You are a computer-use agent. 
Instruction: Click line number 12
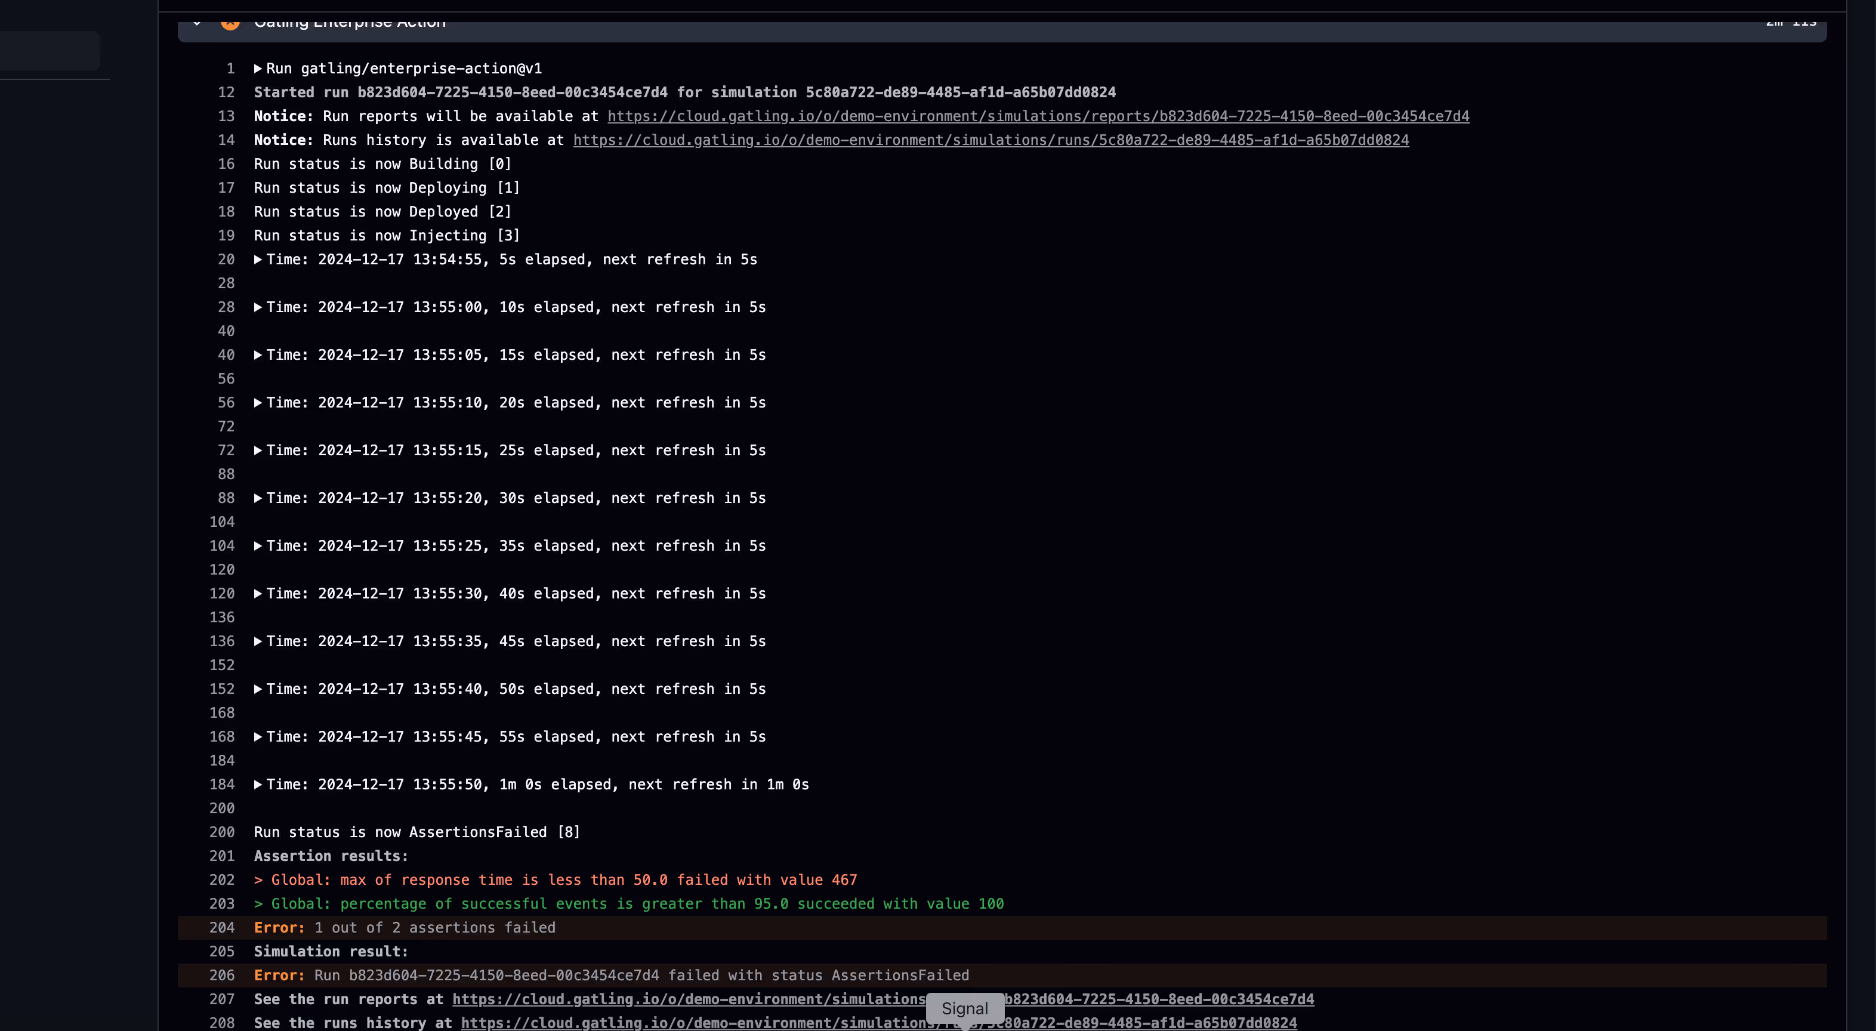click(227, 92)
